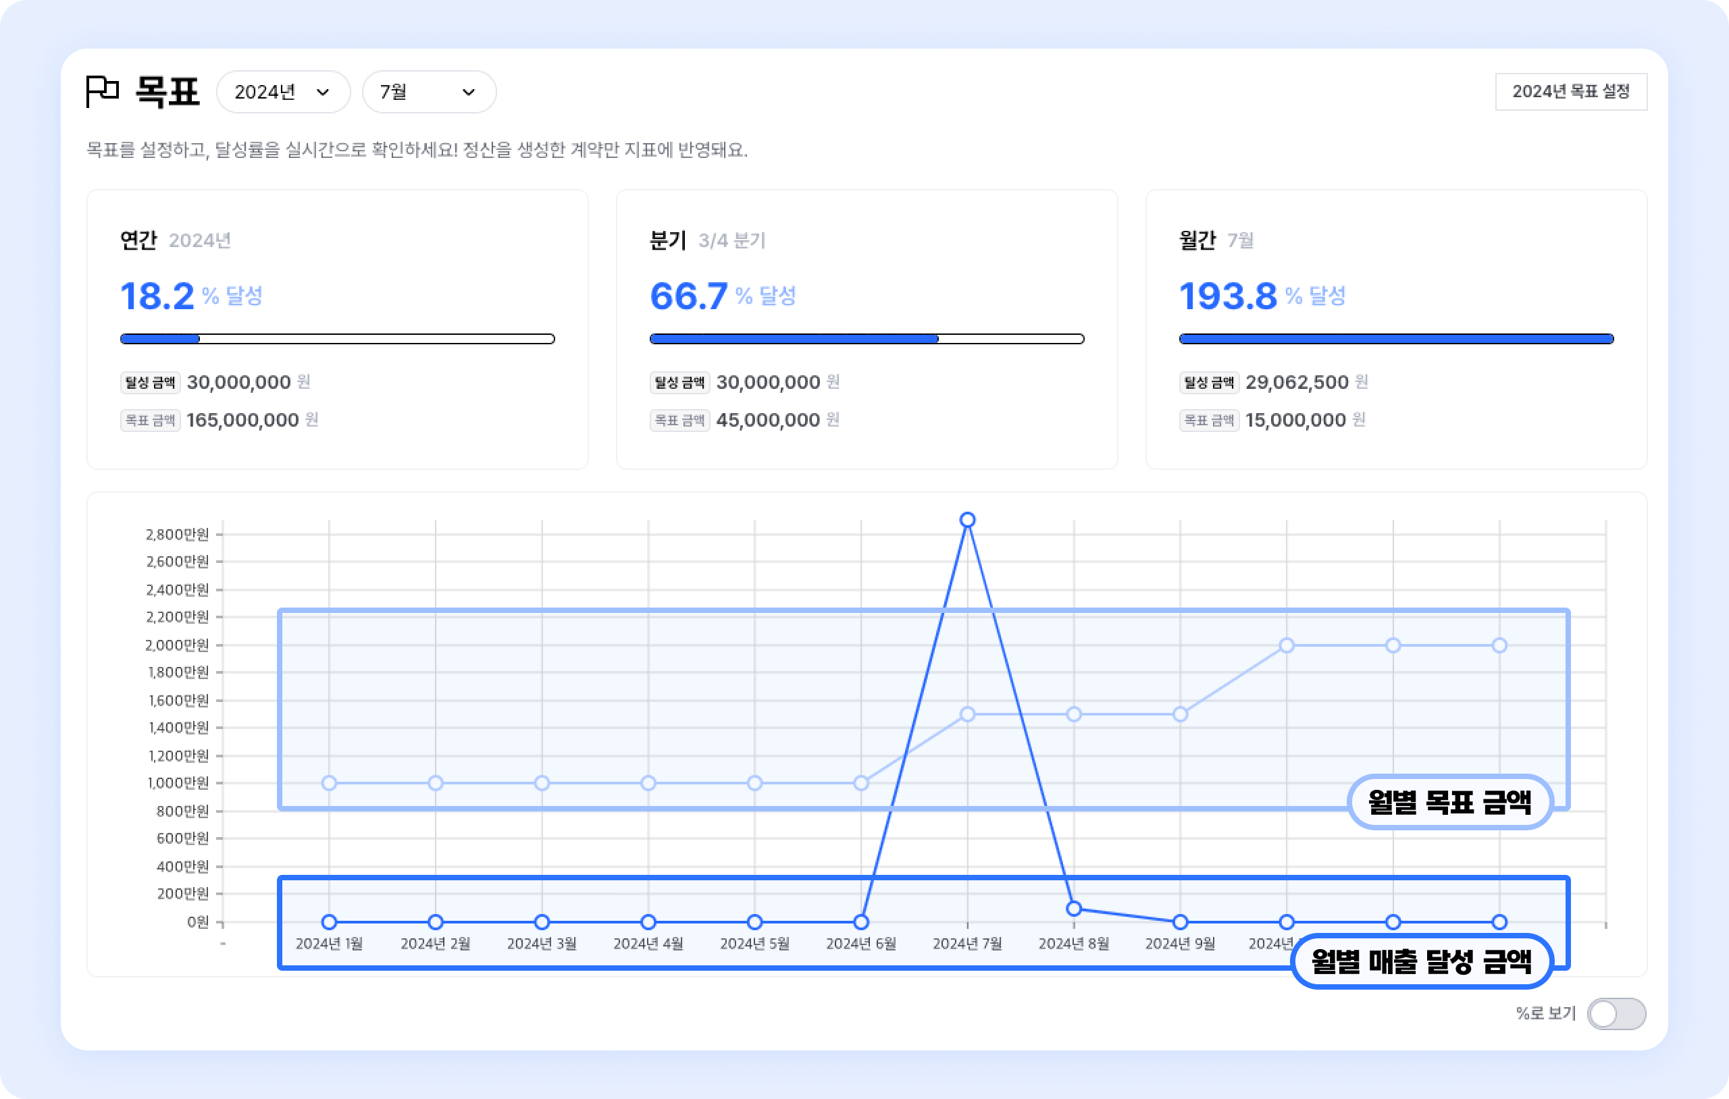
Task: Toggle the %로 보기 switch
Action: coord(1616,1013)
